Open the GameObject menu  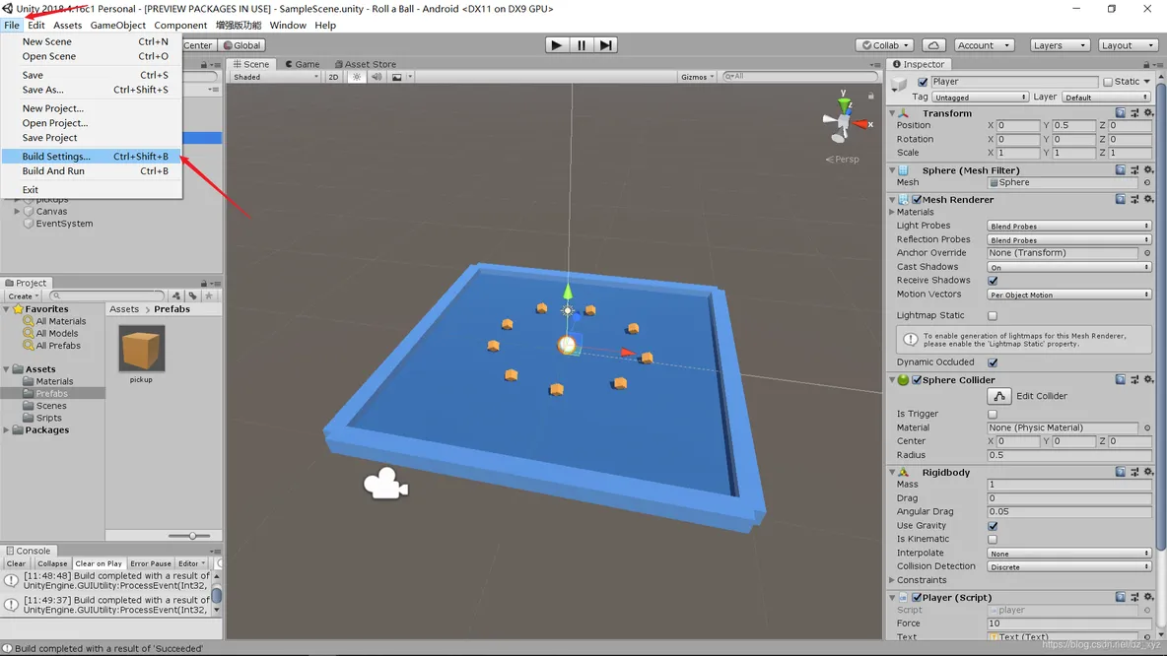coord(117,26)
